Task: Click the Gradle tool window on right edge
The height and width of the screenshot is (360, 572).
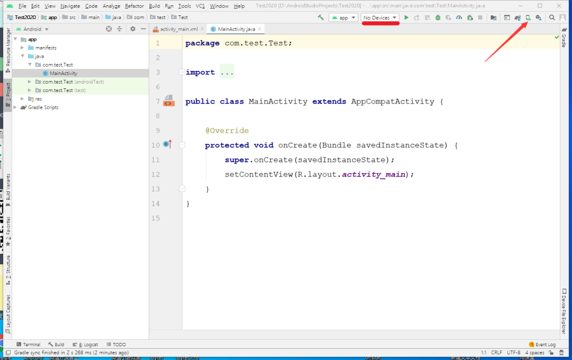Action: coord(564,38)
